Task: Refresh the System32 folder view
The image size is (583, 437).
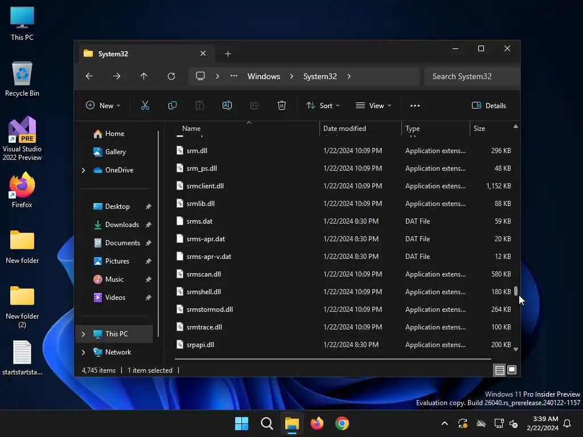Action: pyautogui.click(x=171, y=76)
